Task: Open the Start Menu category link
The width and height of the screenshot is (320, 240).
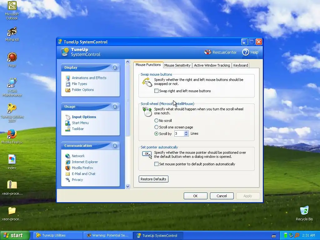Action: (80, 123)
